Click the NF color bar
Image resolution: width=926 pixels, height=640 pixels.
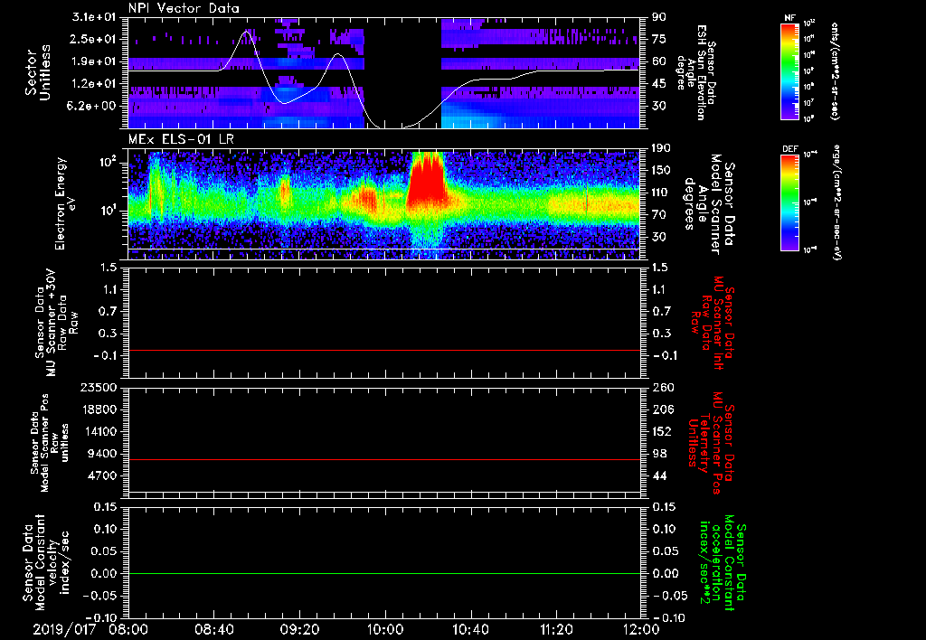[789, 71]
